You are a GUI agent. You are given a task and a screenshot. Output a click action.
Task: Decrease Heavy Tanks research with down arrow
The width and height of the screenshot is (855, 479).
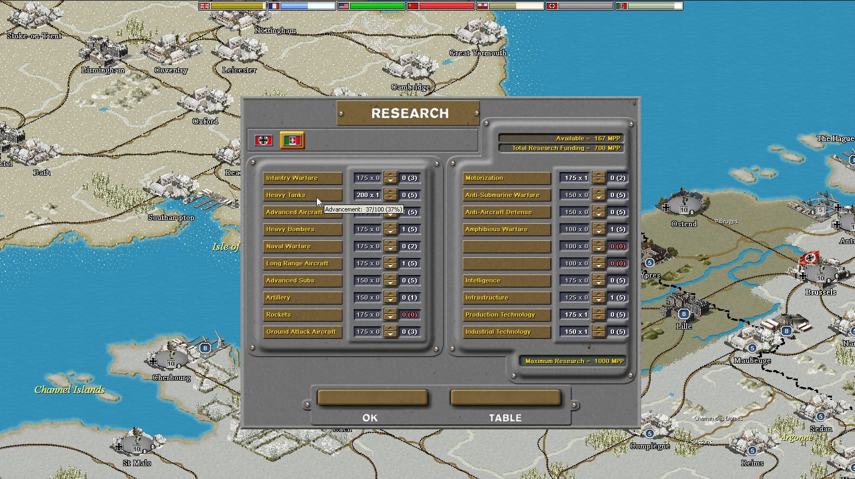tap(391, 198)
